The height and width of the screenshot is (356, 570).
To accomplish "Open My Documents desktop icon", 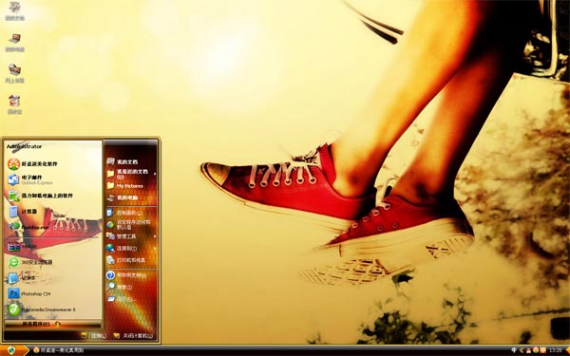I will tap(14, 10).
